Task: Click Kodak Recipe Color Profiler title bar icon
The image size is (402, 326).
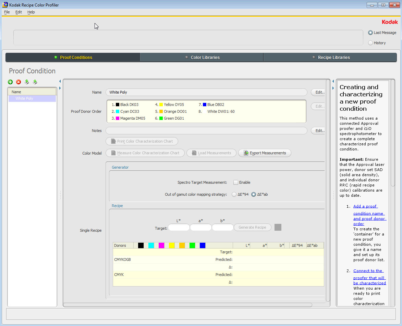Action: (5, 4)
